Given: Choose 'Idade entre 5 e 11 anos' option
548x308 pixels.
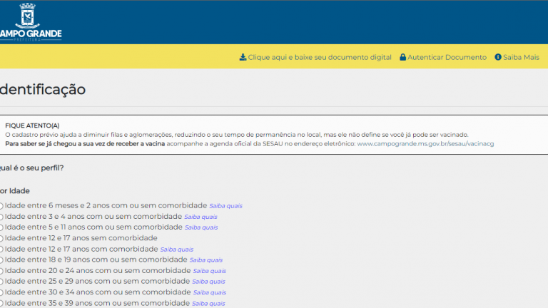Looking at the screenshot, I should pos(1,227).
